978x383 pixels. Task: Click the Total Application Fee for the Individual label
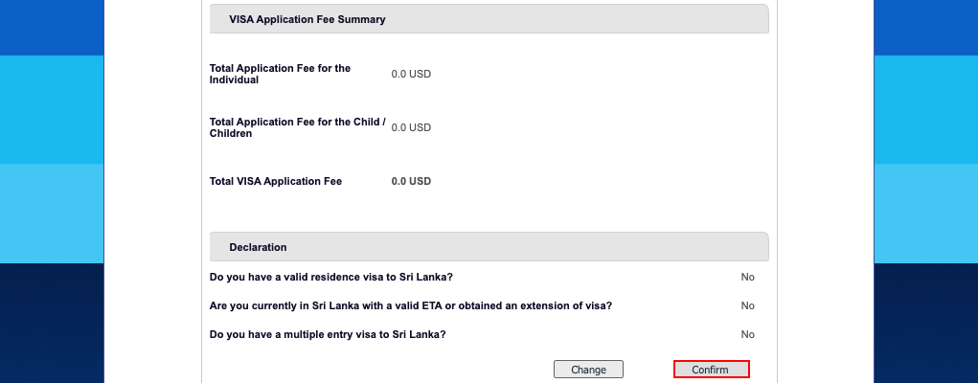click(280, 74)
